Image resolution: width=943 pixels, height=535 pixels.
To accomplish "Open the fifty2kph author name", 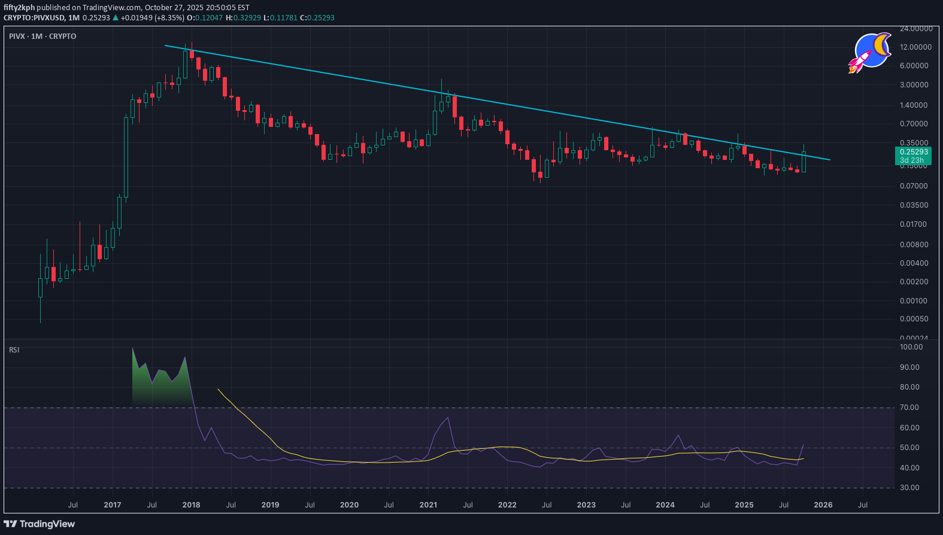I will point(19,8).
